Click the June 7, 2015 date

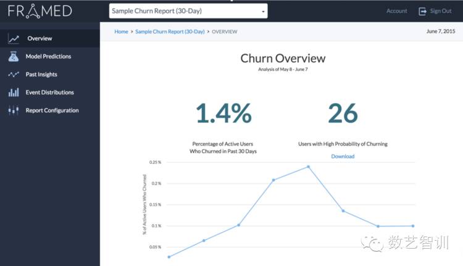point(441,31)
